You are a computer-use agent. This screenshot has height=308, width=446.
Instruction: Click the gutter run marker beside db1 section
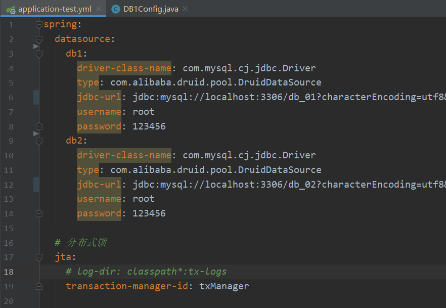(35, 46)
